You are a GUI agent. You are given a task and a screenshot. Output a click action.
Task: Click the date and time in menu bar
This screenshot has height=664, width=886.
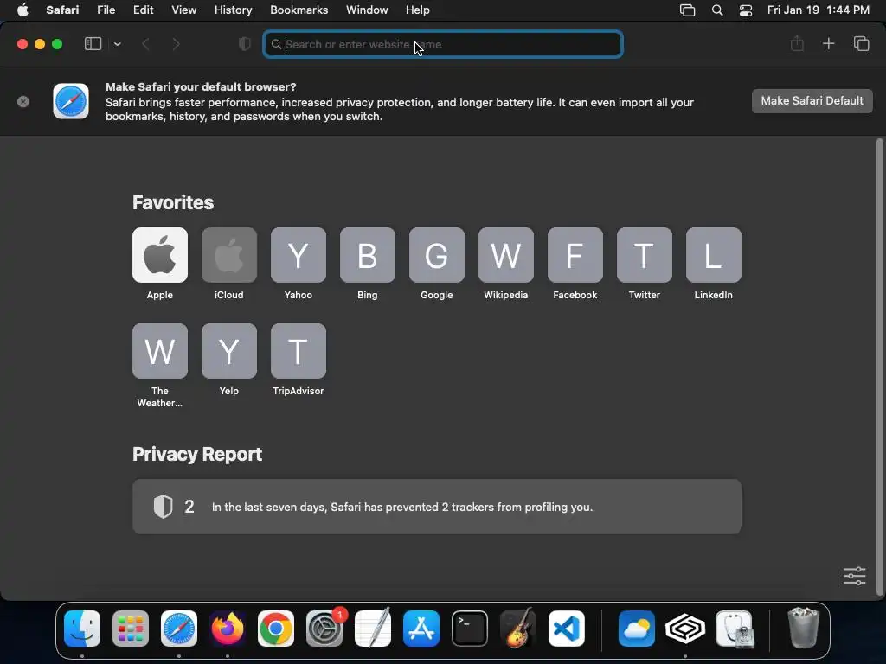(819, 10)
